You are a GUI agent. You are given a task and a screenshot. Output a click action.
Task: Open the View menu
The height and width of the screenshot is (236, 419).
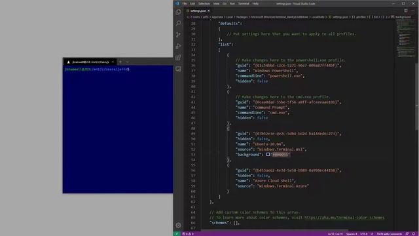tap(216, 4)
